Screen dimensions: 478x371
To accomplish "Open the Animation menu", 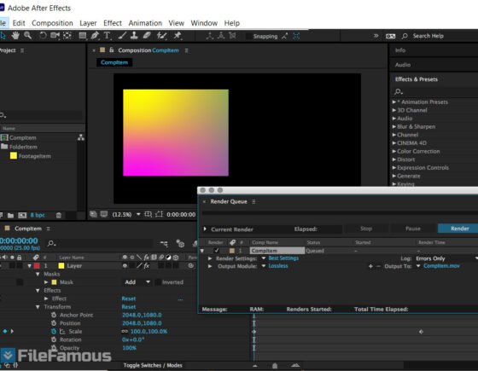I will [x=145, y=23].
